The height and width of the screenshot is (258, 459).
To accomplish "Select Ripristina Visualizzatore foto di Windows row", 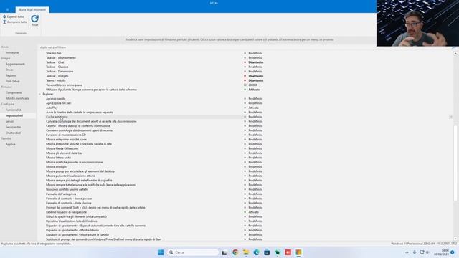I will coord(72,221).
